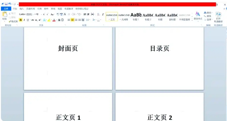
Task: Open the Calibri font name dropdown
Action: point(26,14)
